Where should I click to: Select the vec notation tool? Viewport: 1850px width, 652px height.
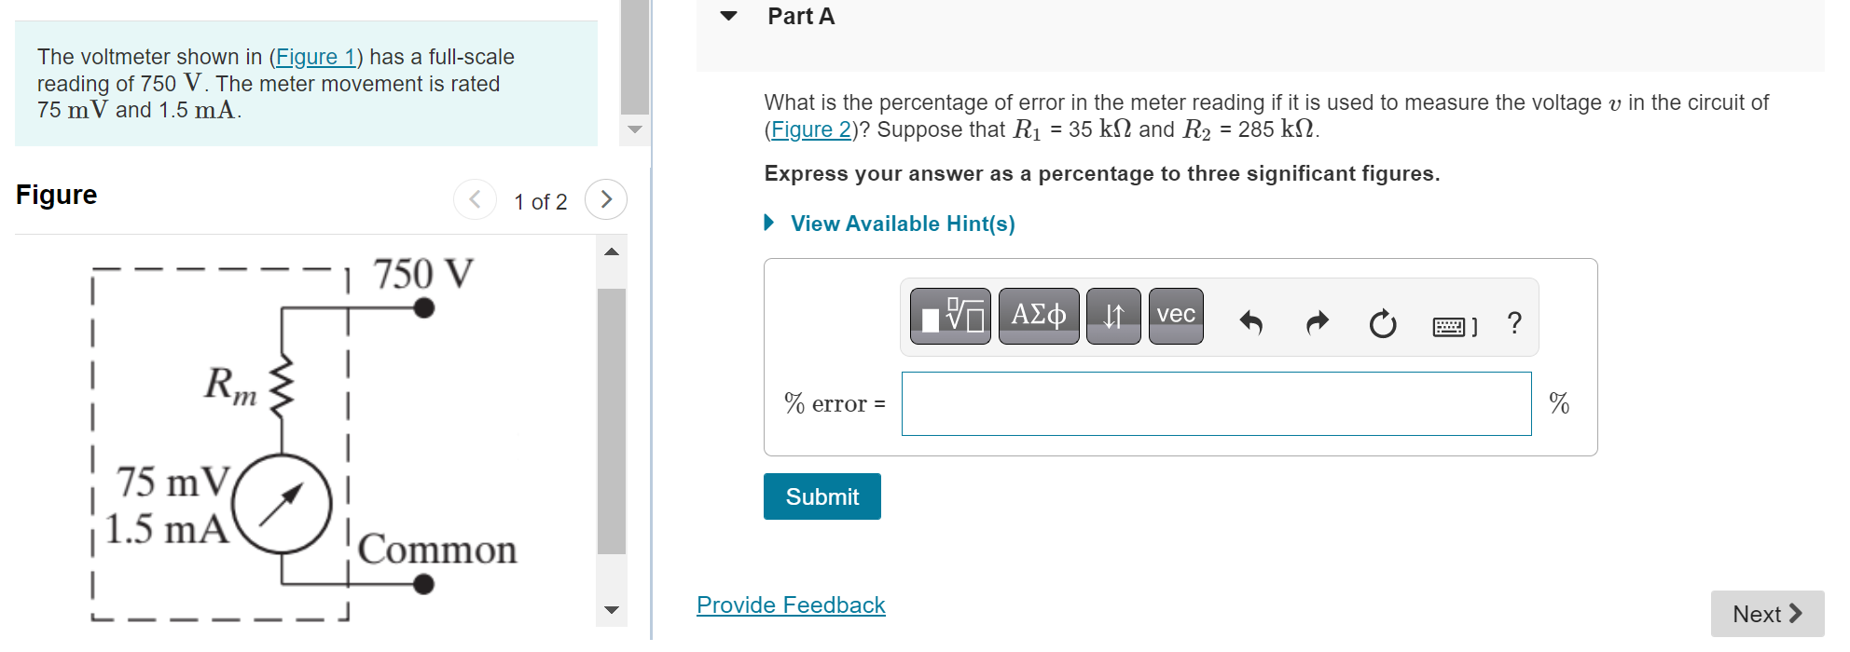point(1174,314)
